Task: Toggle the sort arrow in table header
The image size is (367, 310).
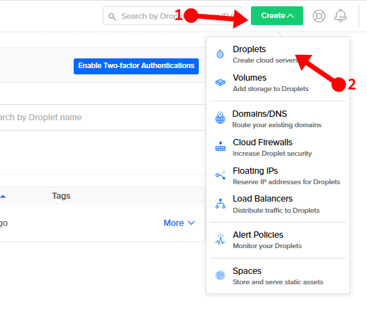Action: coord(3,197)
